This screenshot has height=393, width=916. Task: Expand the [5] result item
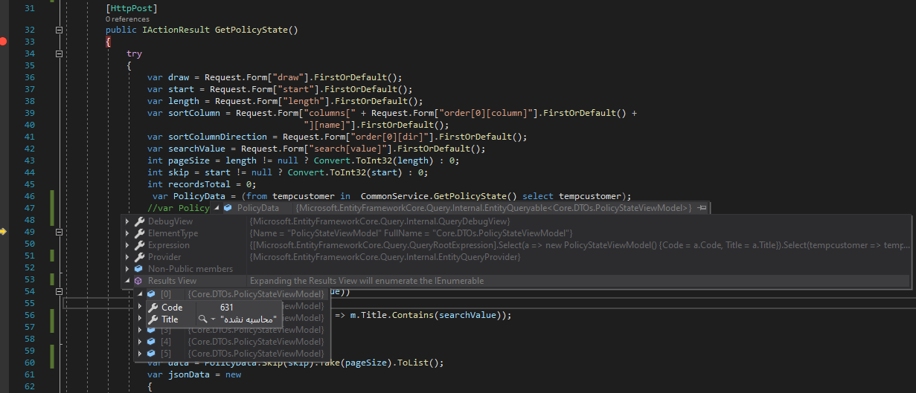point(141,354)
